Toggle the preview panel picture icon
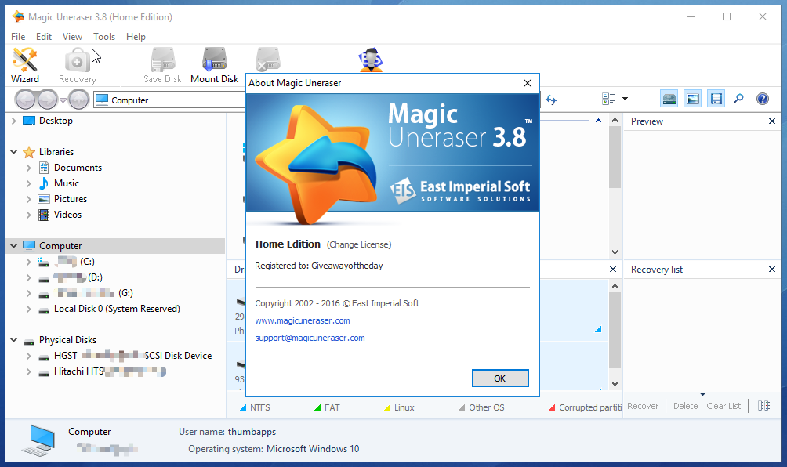Viewport: 787px width, 467px height. [693, 99]
